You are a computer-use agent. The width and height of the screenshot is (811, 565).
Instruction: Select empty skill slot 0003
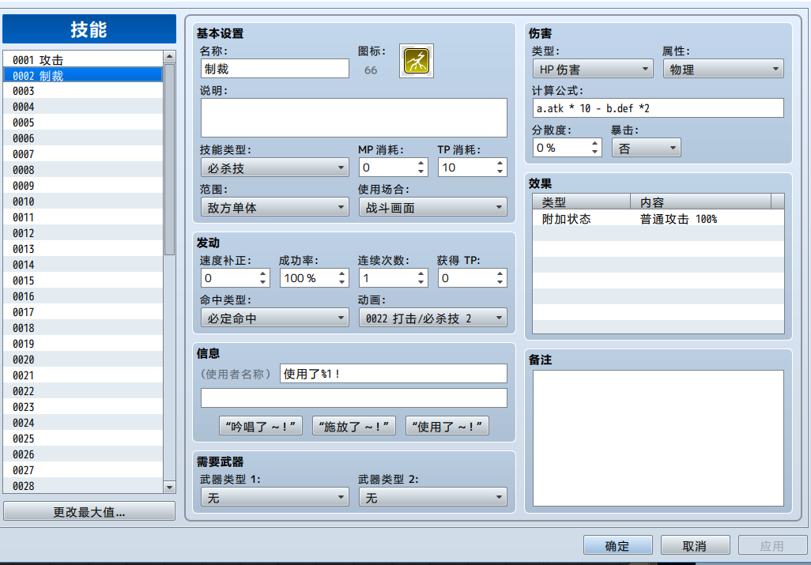pyautogui.click(x=83, y=91)
